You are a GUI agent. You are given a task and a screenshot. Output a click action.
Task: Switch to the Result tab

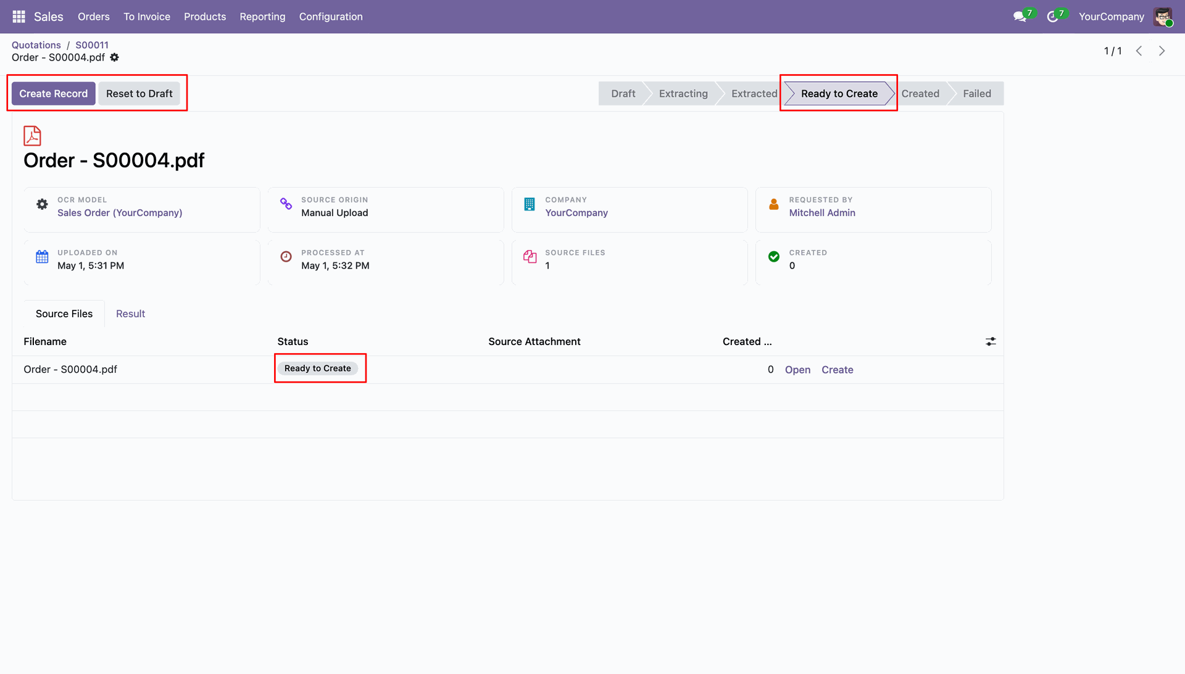[130, 314]
